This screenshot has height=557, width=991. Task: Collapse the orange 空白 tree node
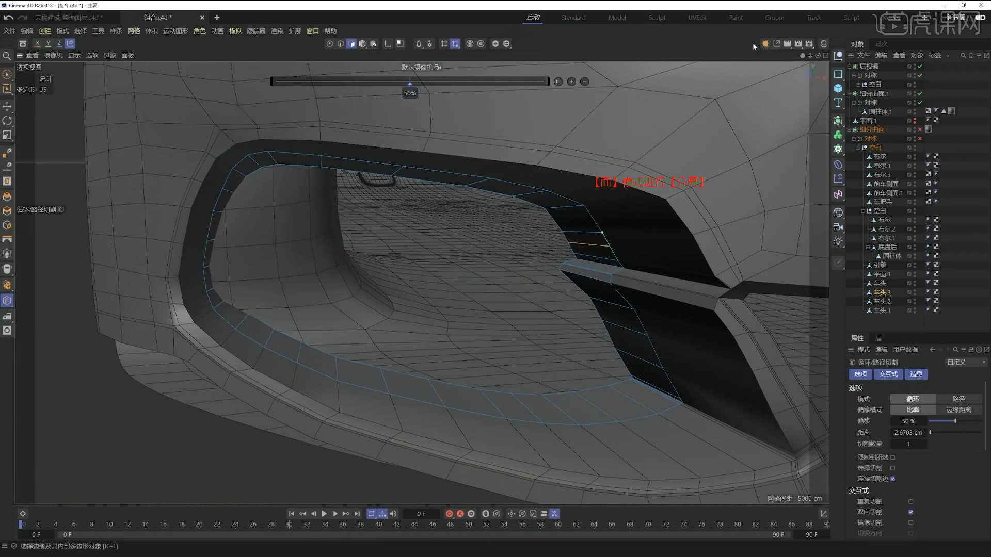pos(858,148)
